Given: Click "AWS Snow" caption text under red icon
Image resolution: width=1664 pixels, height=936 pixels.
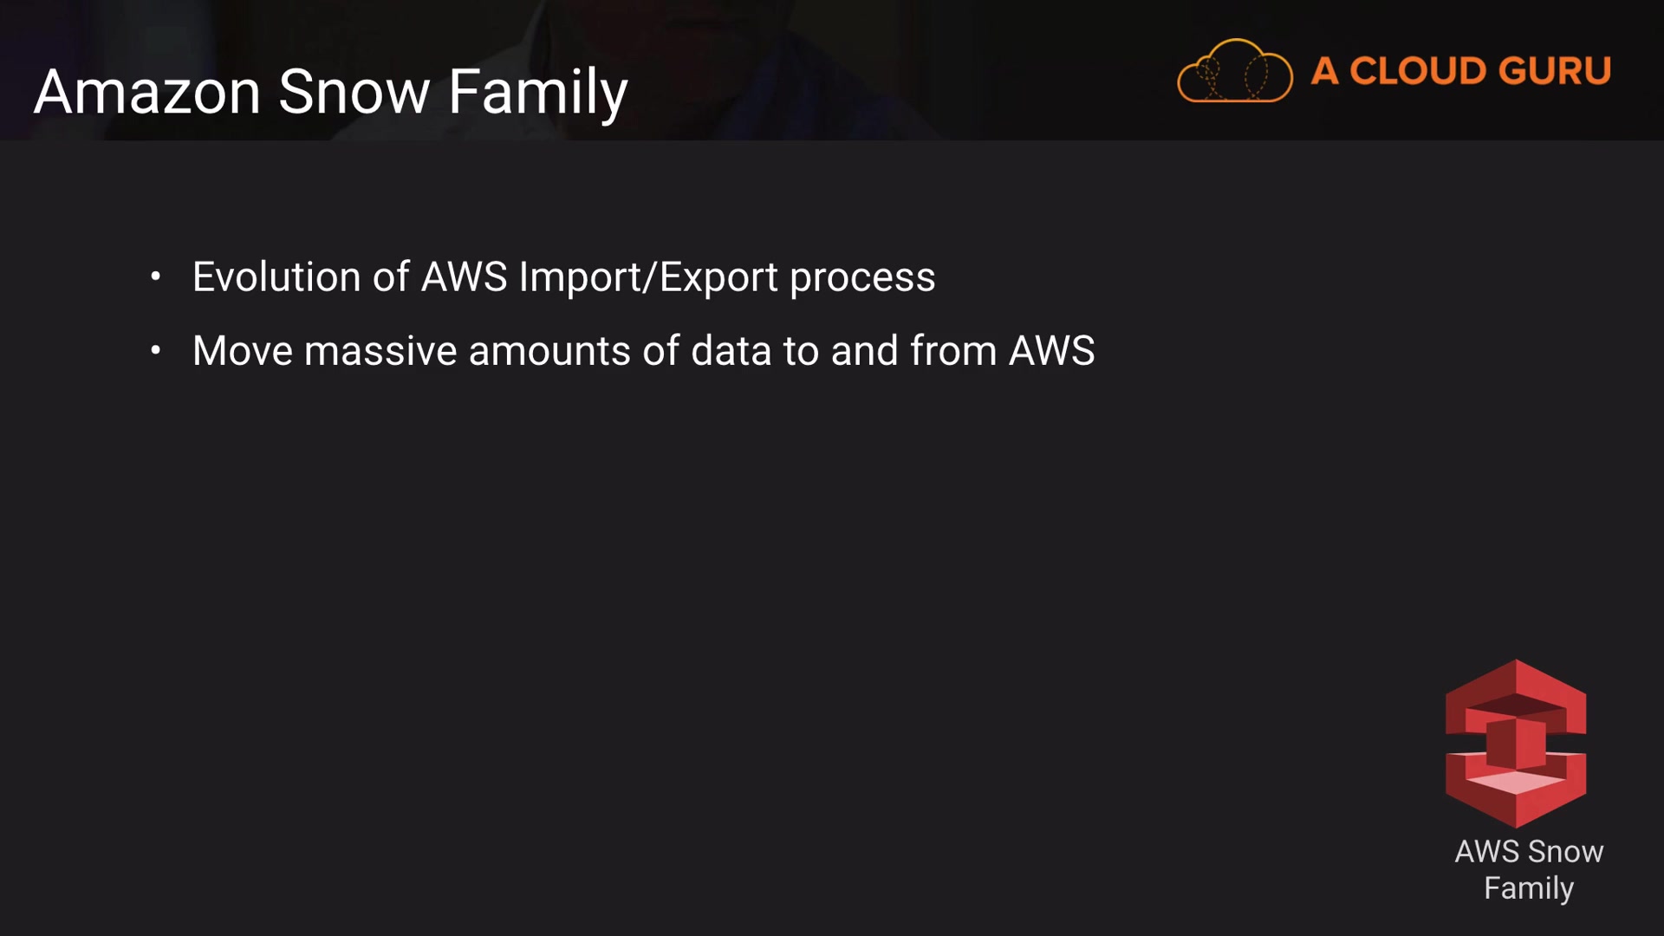Looking at the screenshot, I should tap(1529, 852).
